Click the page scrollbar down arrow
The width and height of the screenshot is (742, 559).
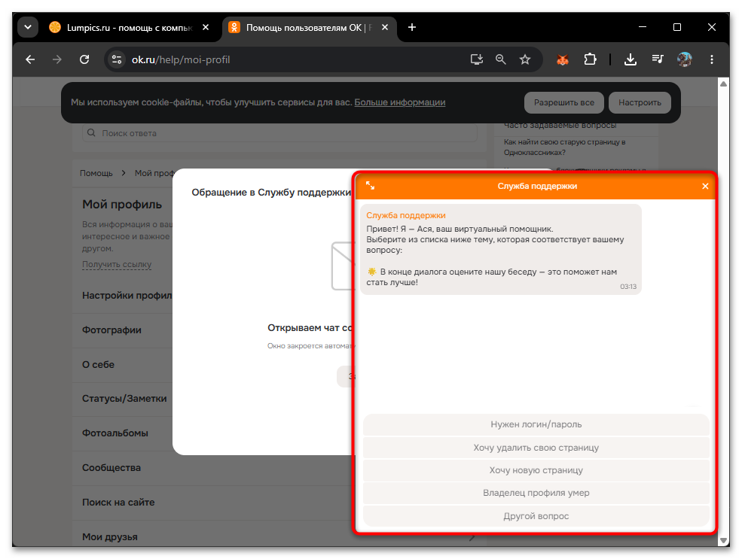[723, 540]
